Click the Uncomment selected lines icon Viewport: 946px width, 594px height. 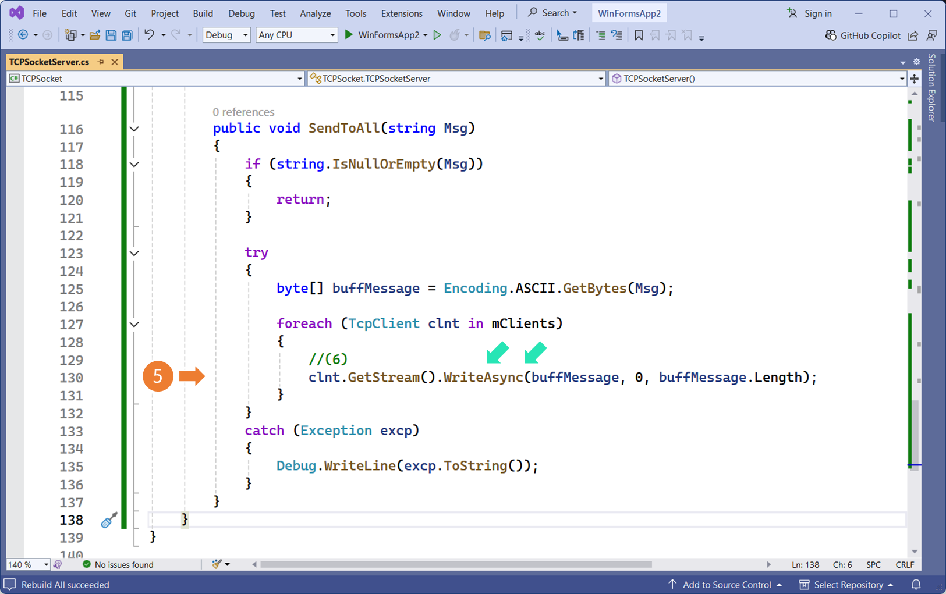point(617,35)
